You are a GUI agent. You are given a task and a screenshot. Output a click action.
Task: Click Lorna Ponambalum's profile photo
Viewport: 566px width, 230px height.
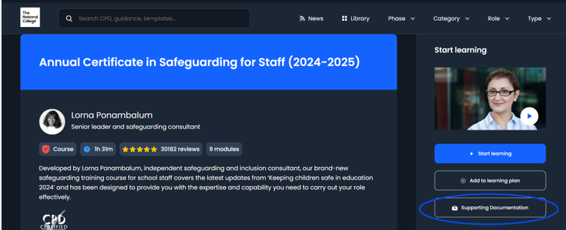[x=52, y=122]
